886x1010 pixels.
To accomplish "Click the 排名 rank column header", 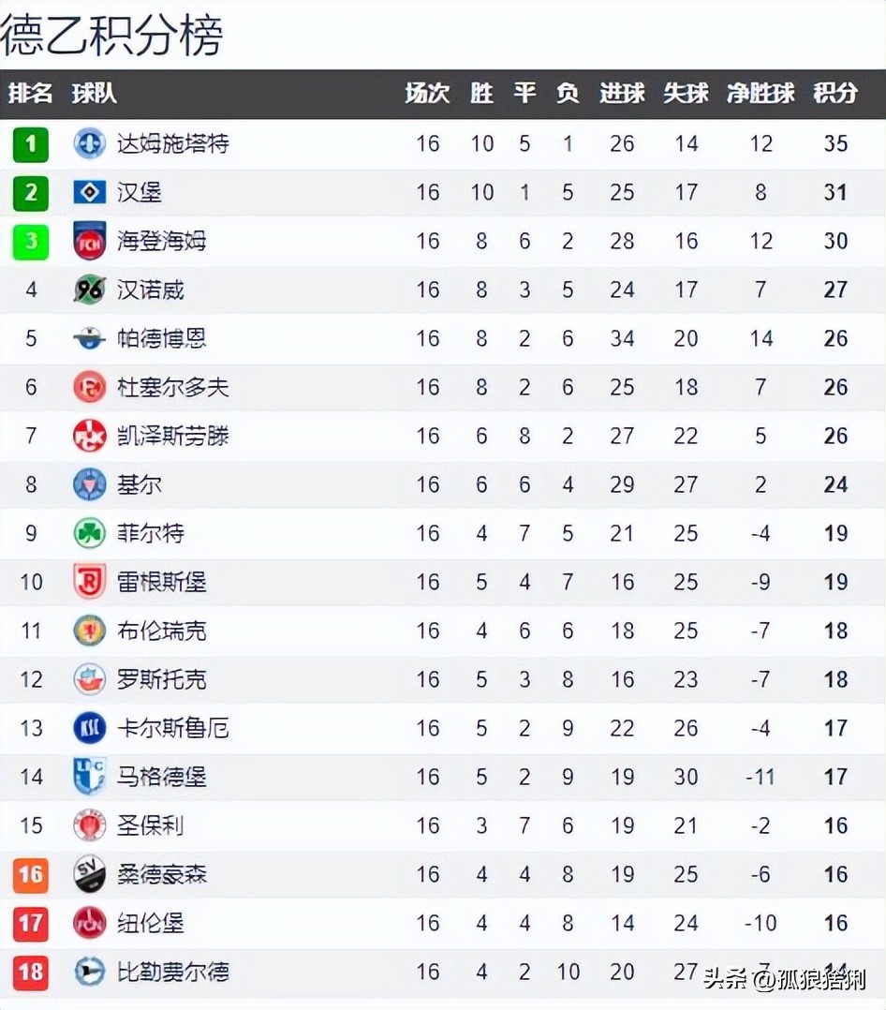I will coord(31,94).
